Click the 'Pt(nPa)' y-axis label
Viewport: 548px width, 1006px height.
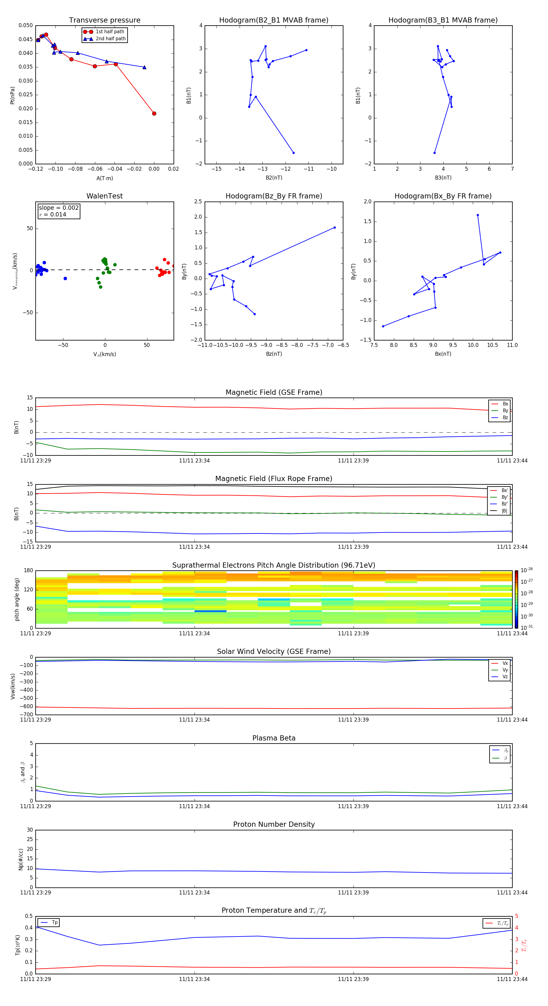pos(12,95)
